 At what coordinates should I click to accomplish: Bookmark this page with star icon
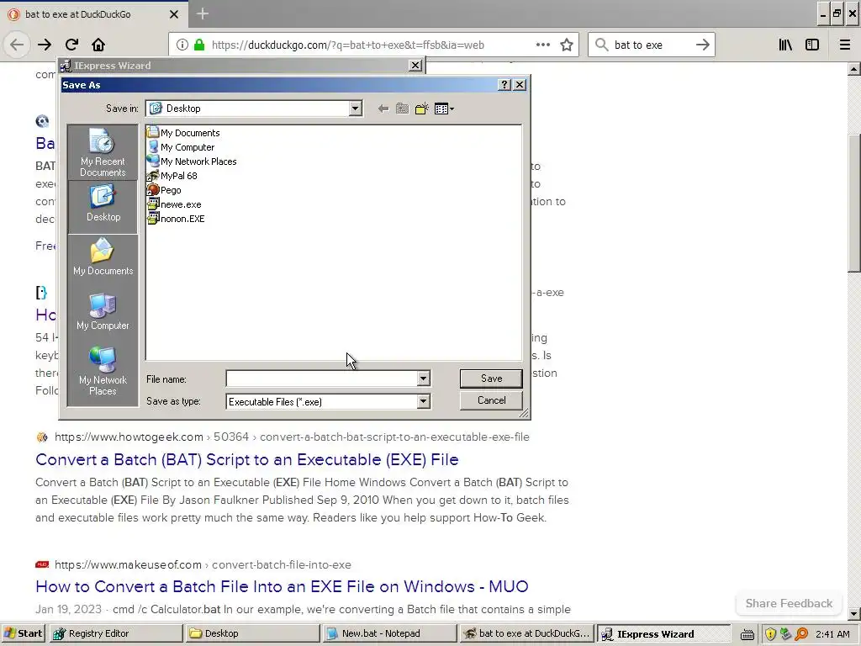567,45
